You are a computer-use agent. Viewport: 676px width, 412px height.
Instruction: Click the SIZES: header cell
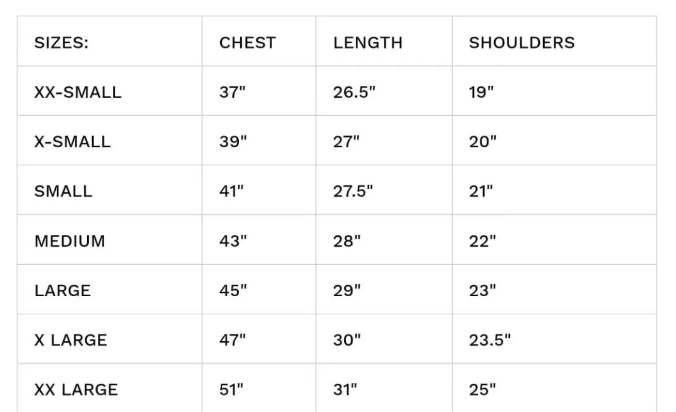pyautogui.click(x=61, y=43)
